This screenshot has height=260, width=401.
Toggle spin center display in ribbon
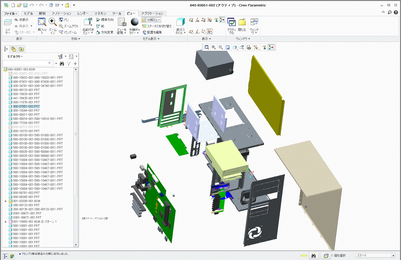point(222,20)
